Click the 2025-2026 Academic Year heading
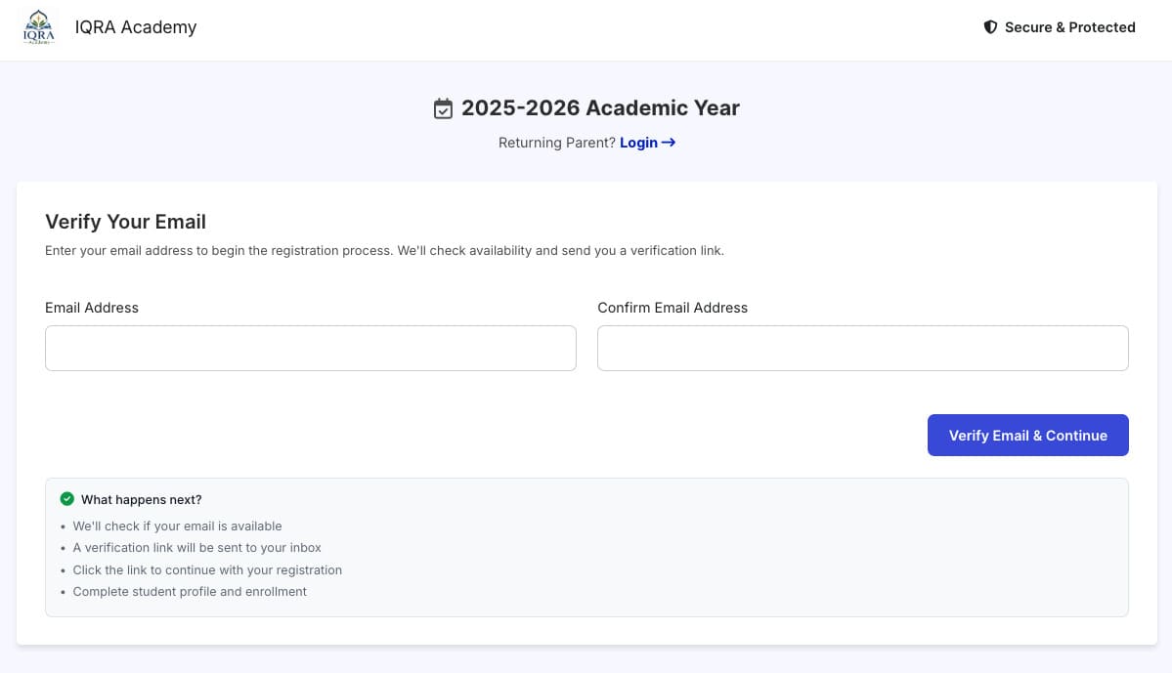This screenshot has height=673, width=1172. coord(600,108)
